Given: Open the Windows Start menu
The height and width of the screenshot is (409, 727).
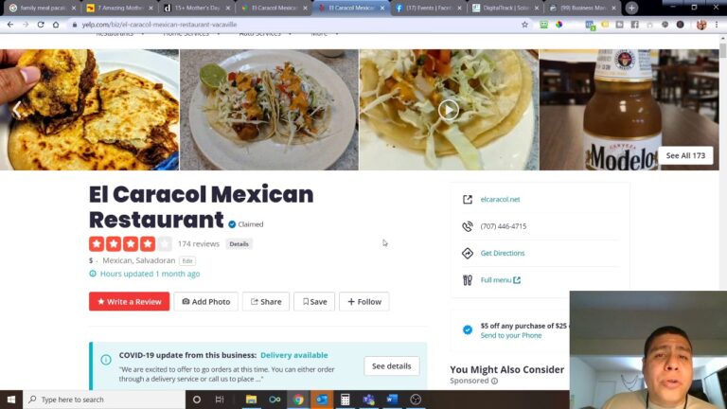Looking at the screenshot, I should tap(11, 400).
